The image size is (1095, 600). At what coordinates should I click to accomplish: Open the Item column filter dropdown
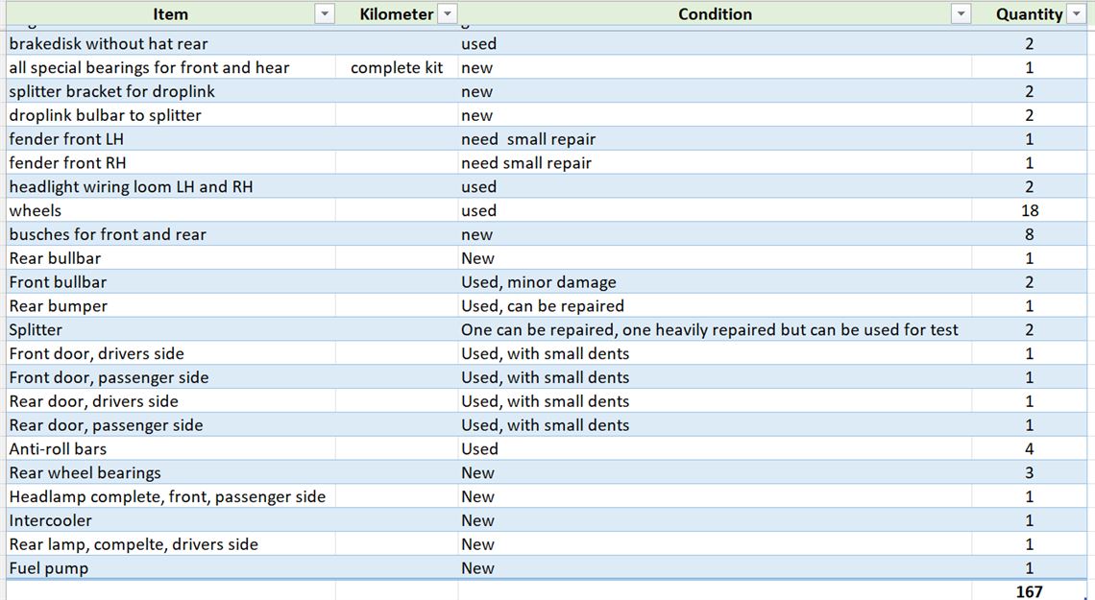tap(325, 14)
